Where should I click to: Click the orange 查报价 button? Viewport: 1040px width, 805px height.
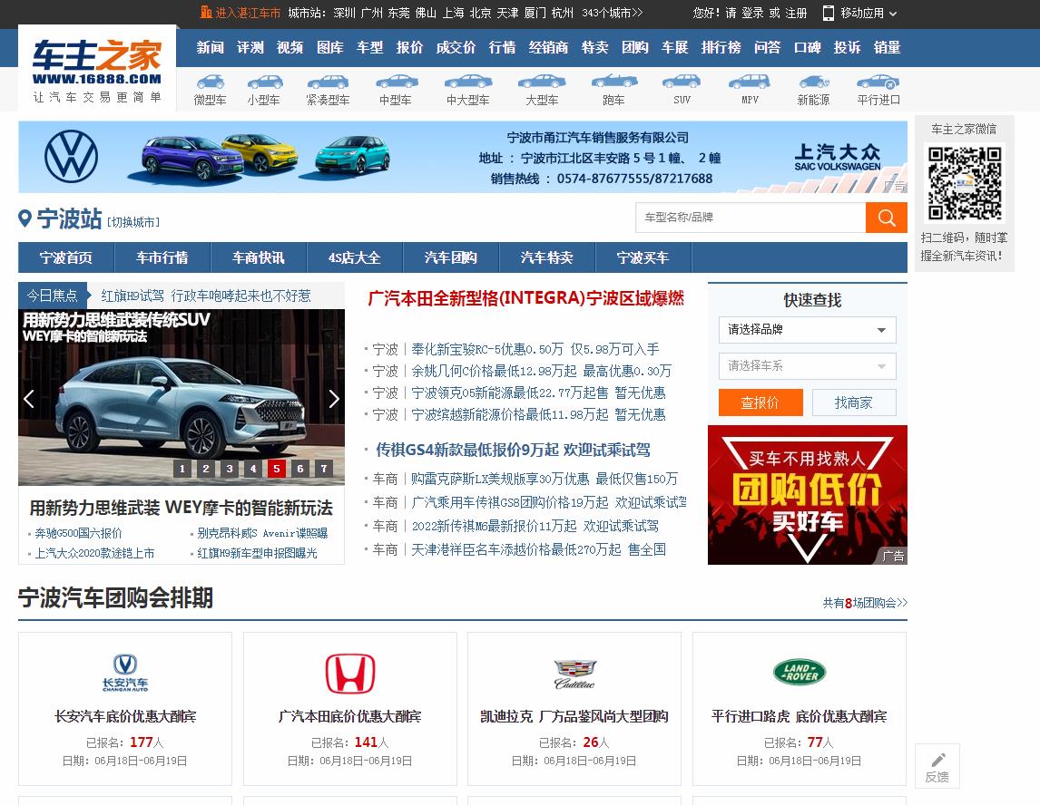pyautogui.click(x=760, y=402)
